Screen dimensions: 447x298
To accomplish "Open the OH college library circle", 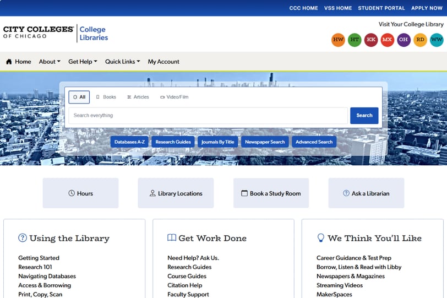I will [x=404, y=40].
